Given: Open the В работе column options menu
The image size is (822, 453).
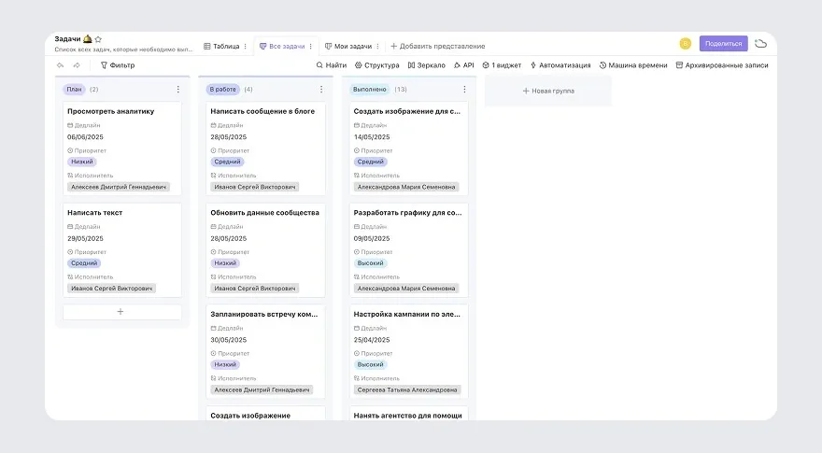Looking at the screenshot, I should (x=321, y=90).
